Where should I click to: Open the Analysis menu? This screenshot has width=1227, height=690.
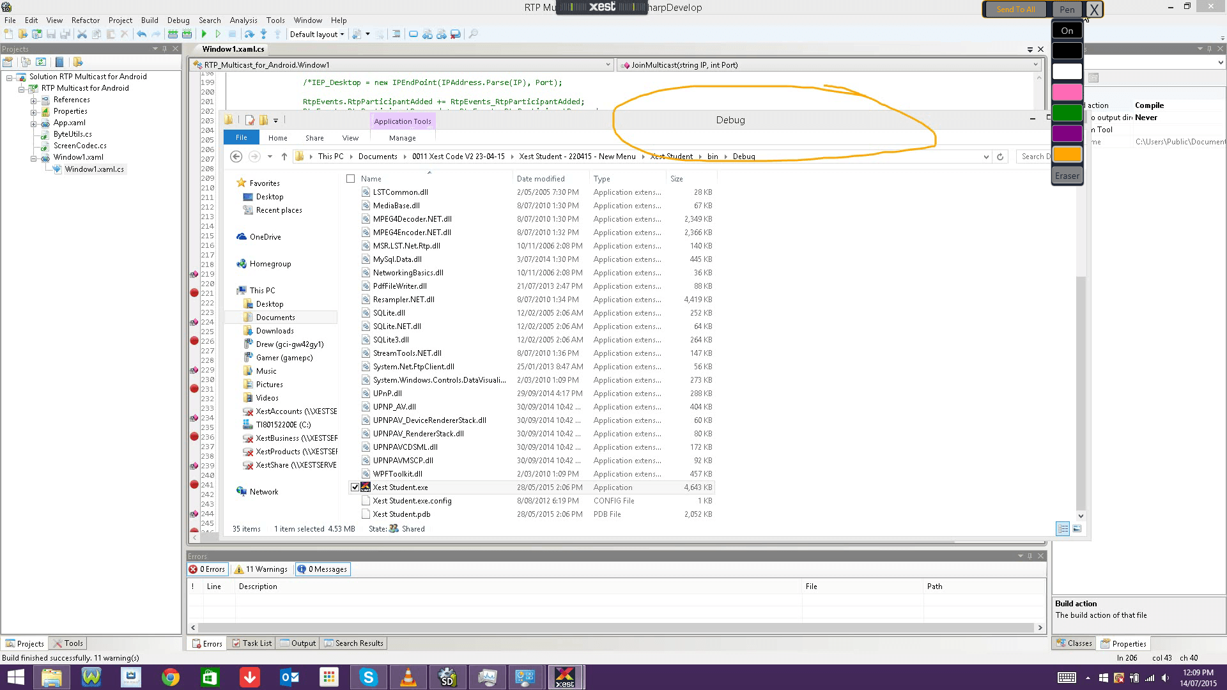pyautogui.click(x=243, y=20)
